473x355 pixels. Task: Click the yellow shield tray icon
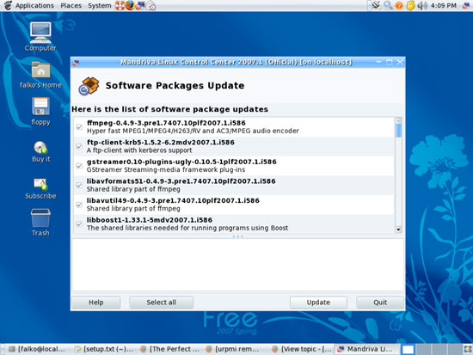click(410, 5)
